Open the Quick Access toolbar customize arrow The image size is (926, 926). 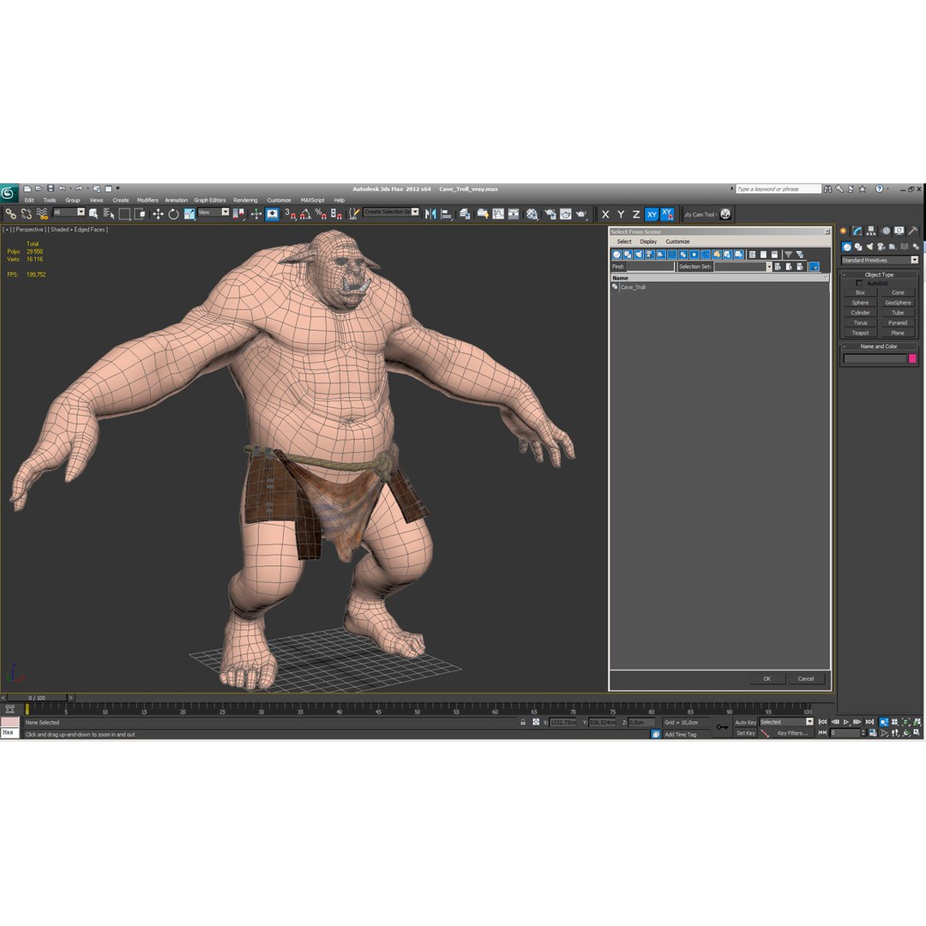coord(117,189)
